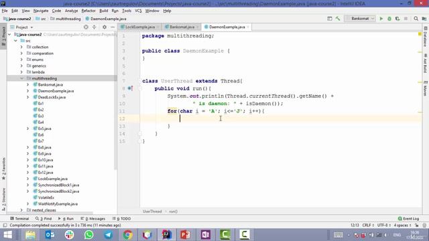Place cursor at end of line 11
Screen dimensions: 429x241
[265, 111]
